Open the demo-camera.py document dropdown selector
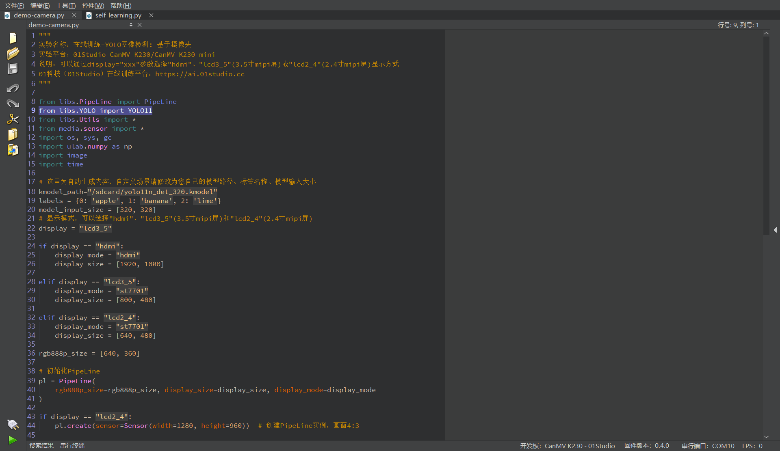 (x=131, y=25)
